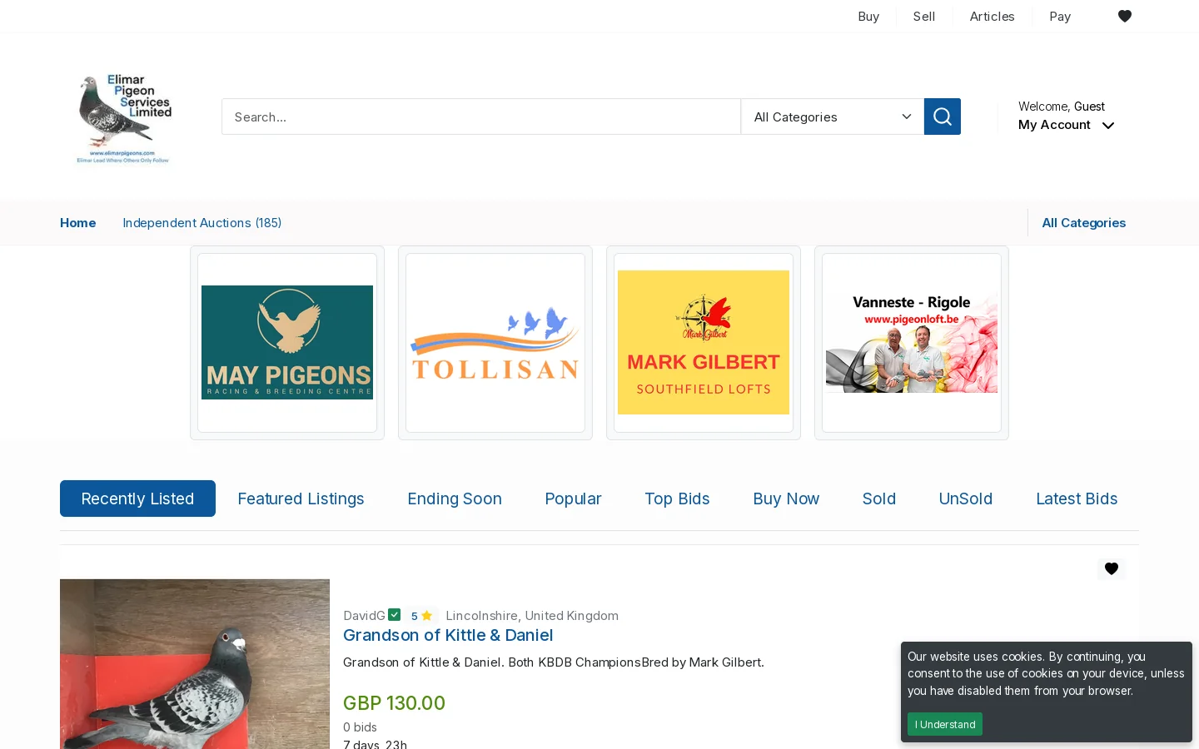Switch to Top Bids tab
This screenshot has width=1199, height=749.
[677, 499]
